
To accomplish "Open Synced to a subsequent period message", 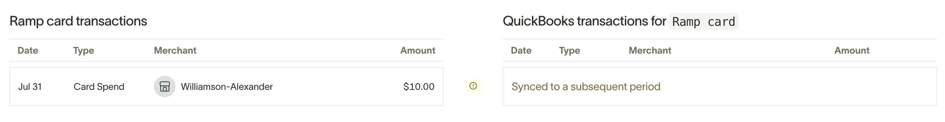I will tap(586, 86).
